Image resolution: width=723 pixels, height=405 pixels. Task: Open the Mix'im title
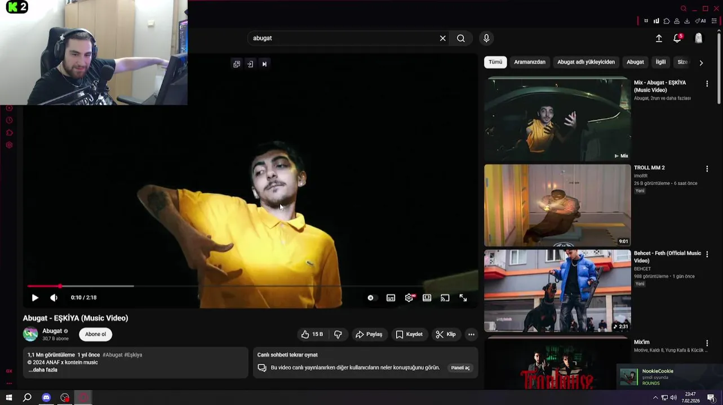coord(642,342)
